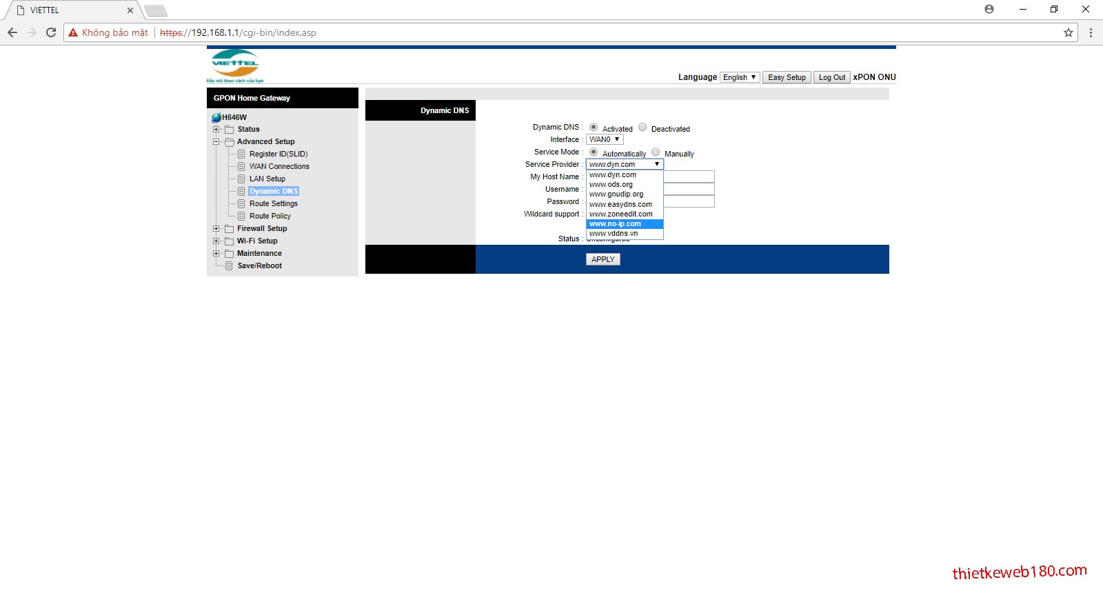Image resolution: width=1103 pixels, height=593 pixels.
Task: Choose www.easydns.com from provider list
Action: tap(625, 205)
